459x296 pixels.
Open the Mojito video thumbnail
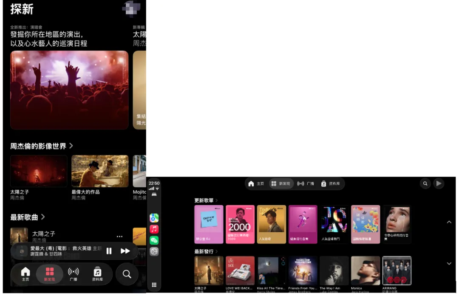[140, 171]
